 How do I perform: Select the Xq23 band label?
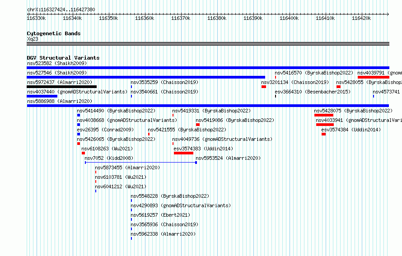[33, 39]
